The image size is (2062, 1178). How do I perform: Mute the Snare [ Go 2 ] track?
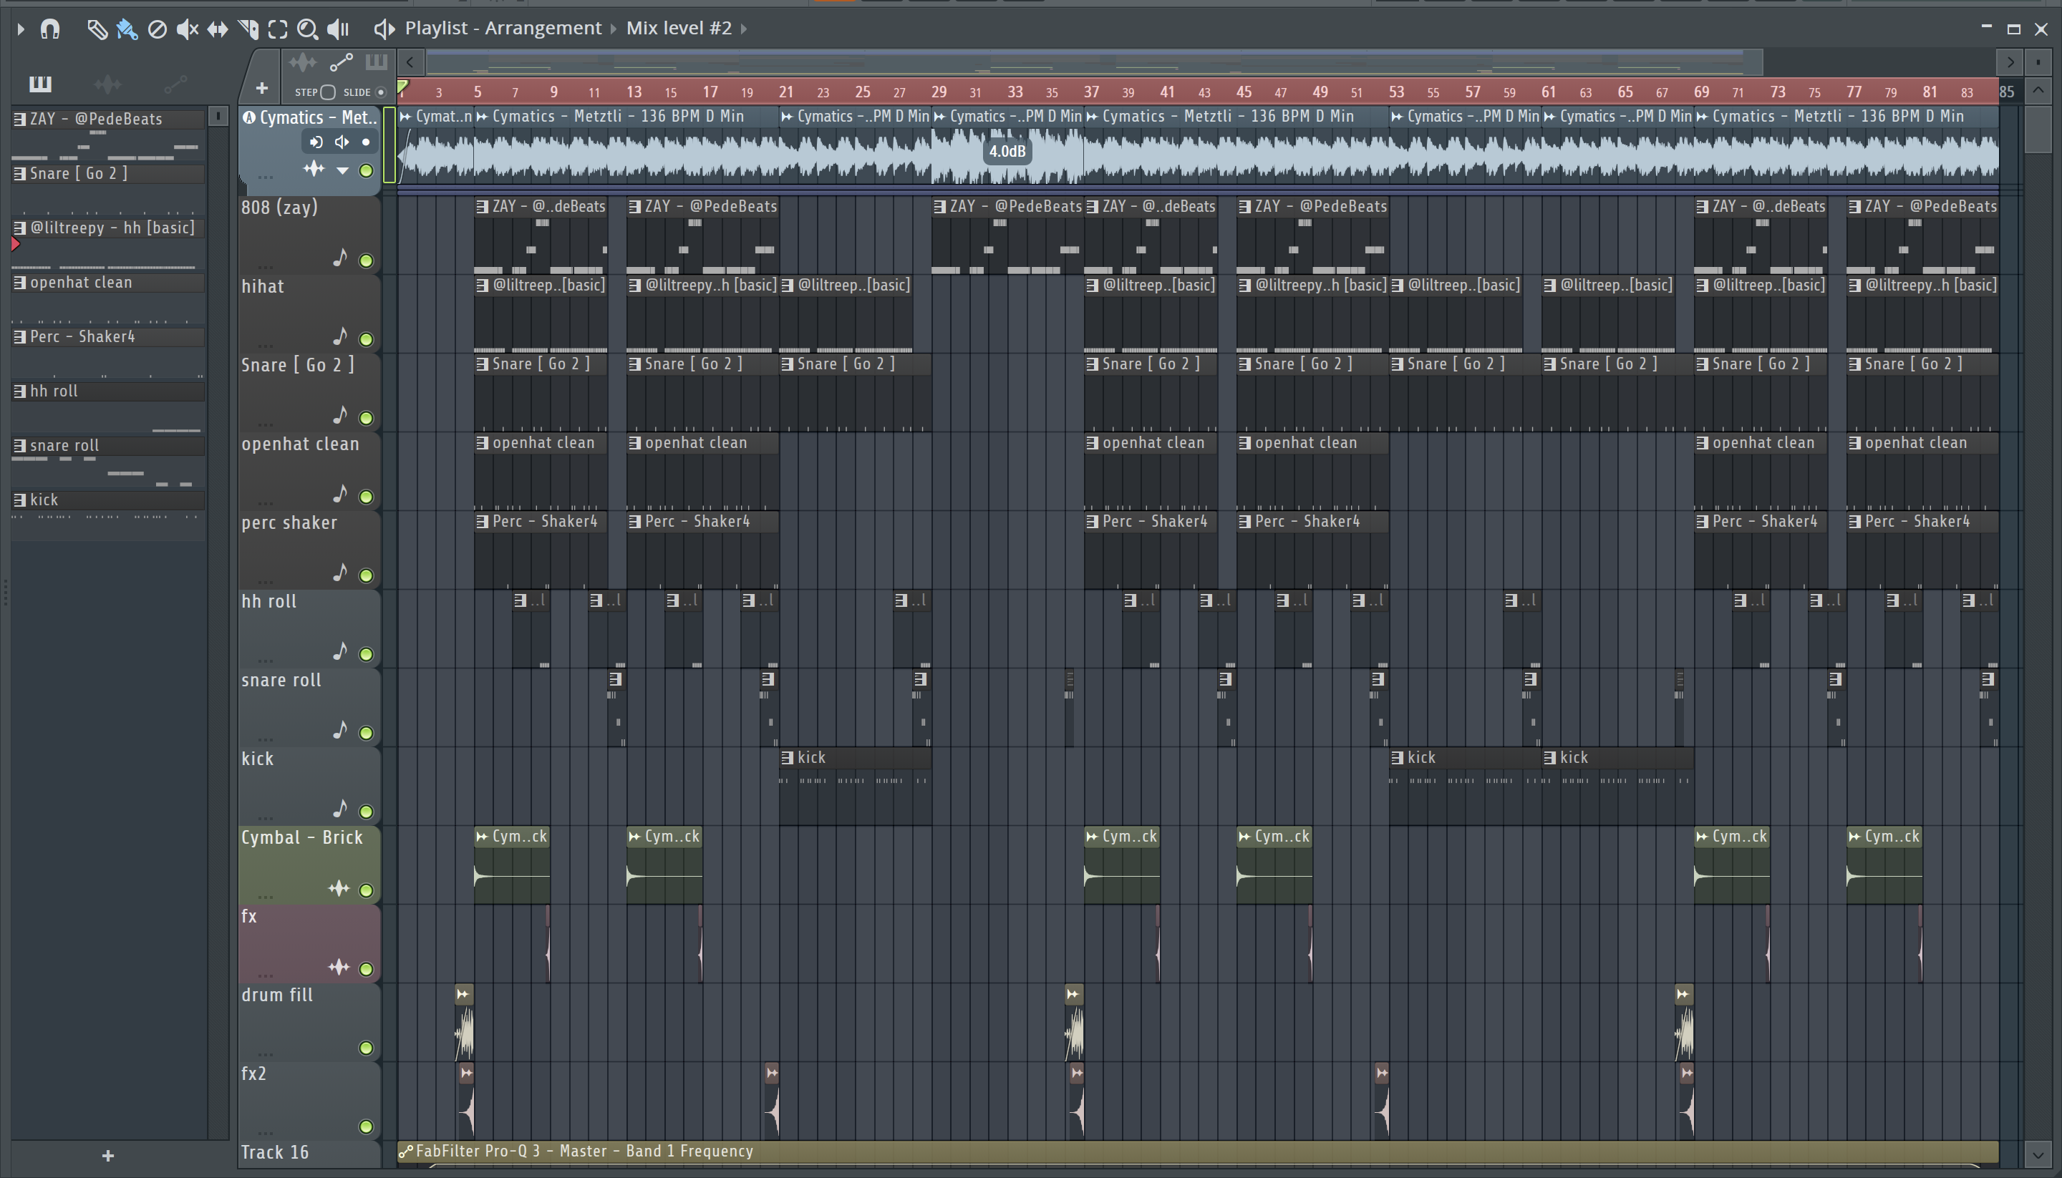(366, 418)
